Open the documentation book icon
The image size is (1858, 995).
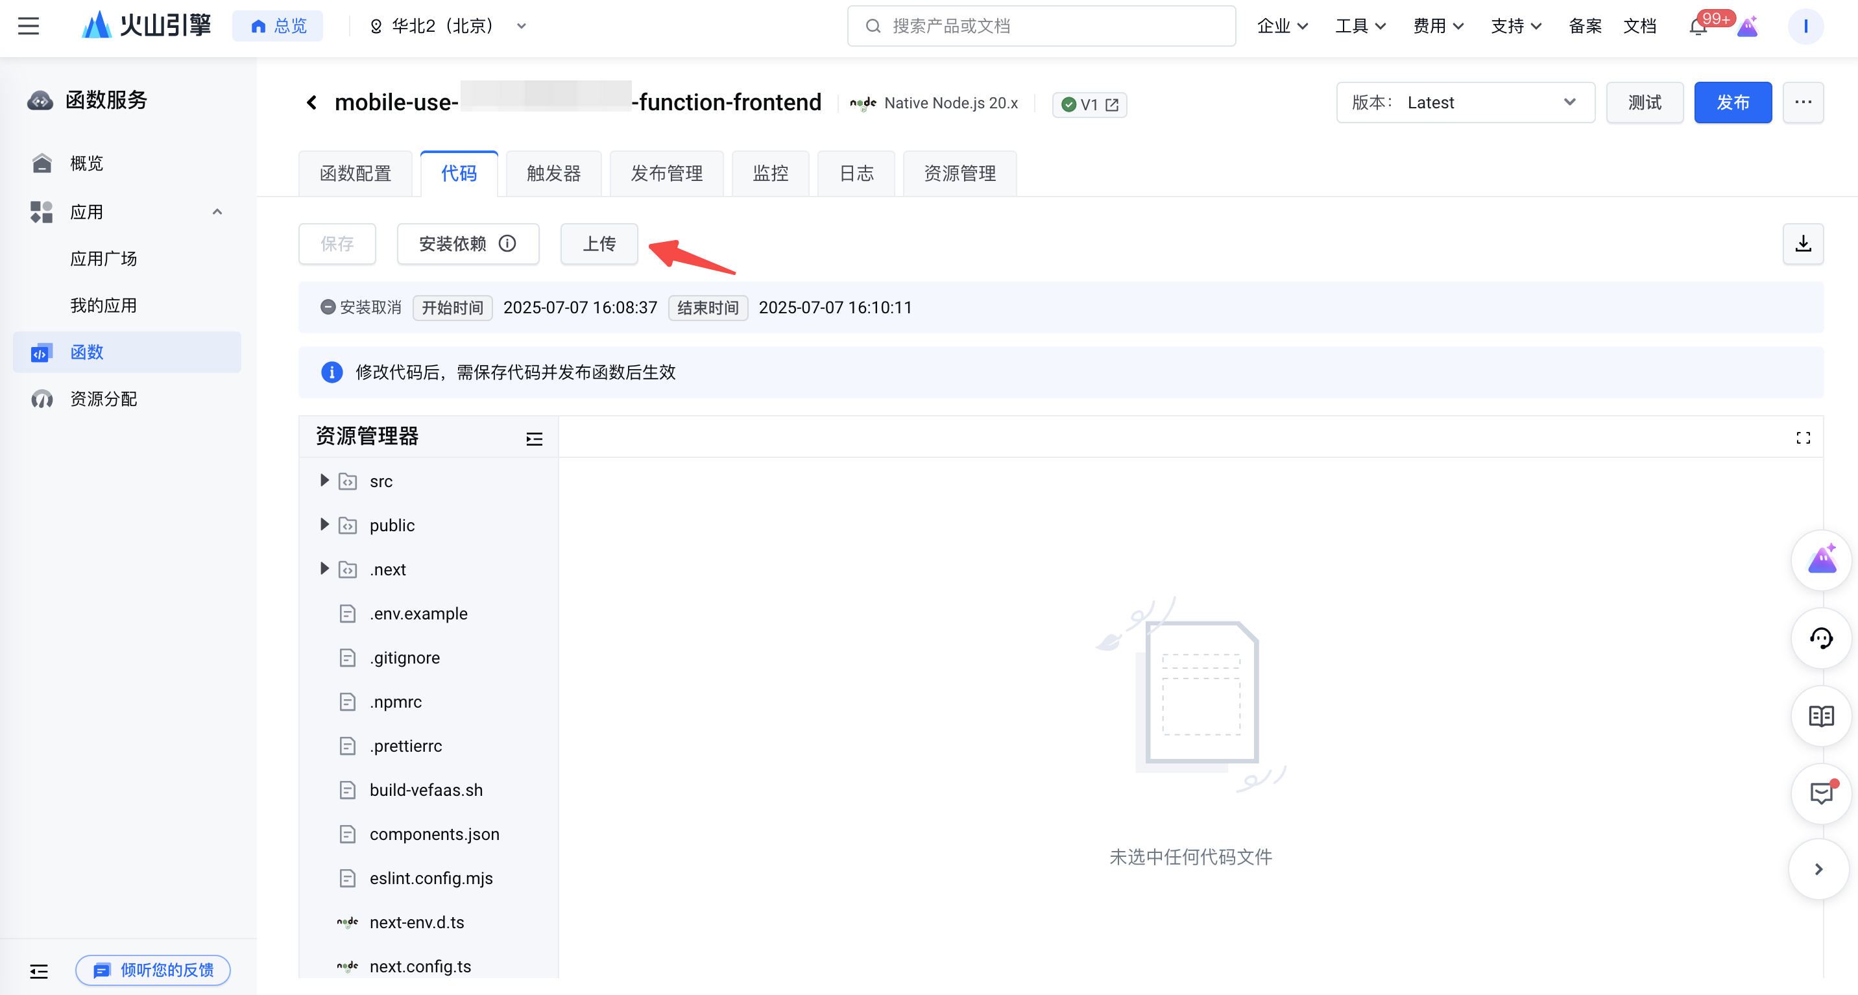point(1820,716)
